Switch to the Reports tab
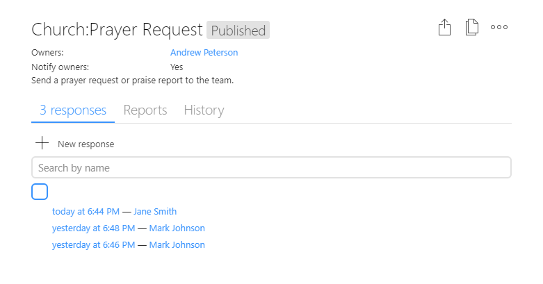The width and height of the screenshot is (543, 284). click(145, 110)
